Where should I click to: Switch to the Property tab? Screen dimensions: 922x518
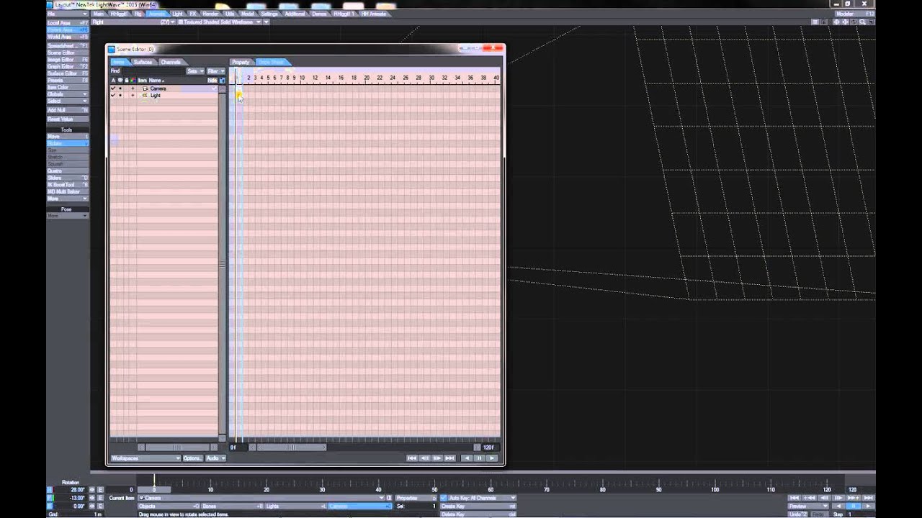(x=241, y=62)
